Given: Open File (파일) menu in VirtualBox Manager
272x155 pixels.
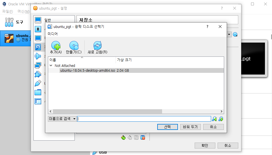Looking at the screenshot, I should click(x=7, y=11).
